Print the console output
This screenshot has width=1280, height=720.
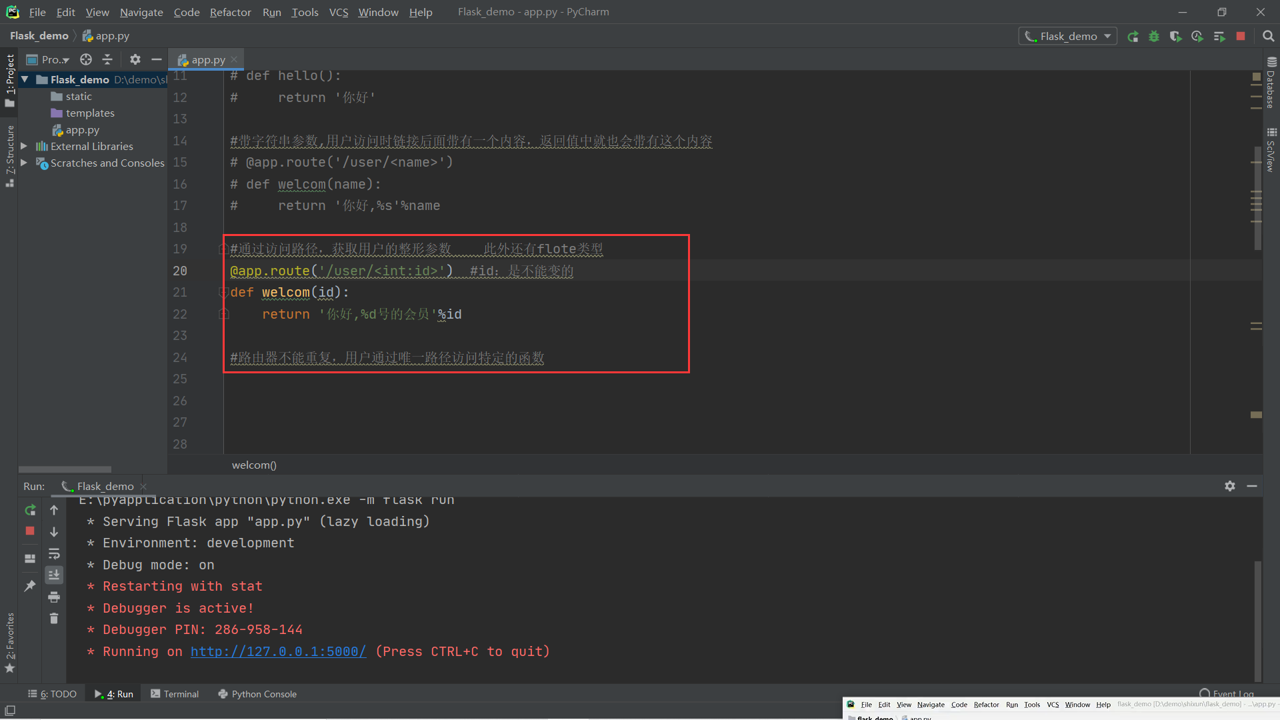54,597
